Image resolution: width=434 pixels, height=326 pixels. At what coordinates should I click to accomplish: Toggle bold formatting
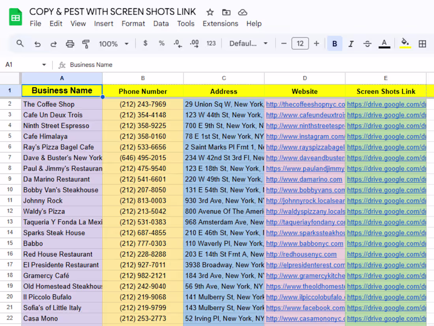coord(334,43)
